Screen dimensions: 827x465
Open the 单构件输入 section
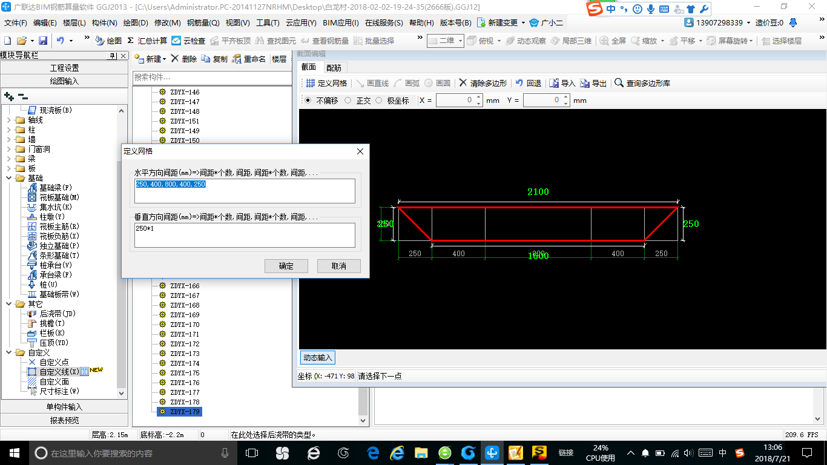(x=64, y=407)
